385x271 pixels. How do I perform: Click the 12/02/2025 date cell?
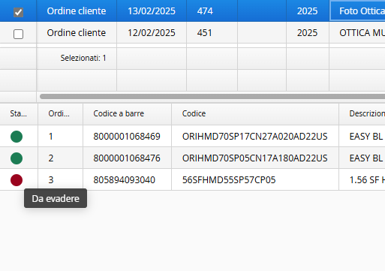(152, 33)
